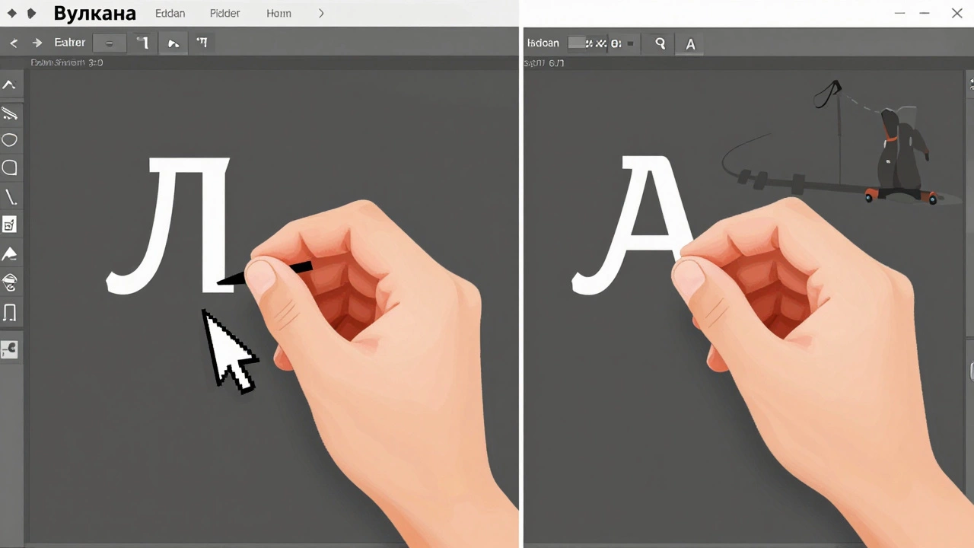Toggle the paragraph mark button
The width and height of the screenshot is (974, 548).
click(x=202, y=43)
